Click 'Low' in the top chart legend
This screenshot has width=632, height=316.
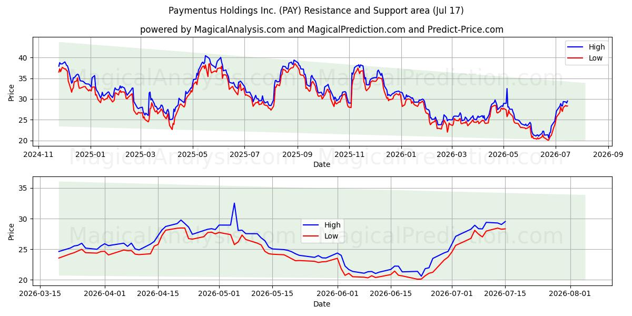(596, 58)
